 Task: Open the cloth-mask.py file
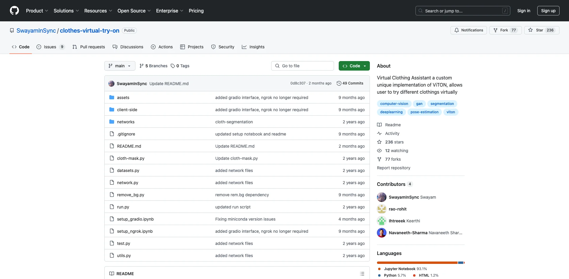coord(131,158)
